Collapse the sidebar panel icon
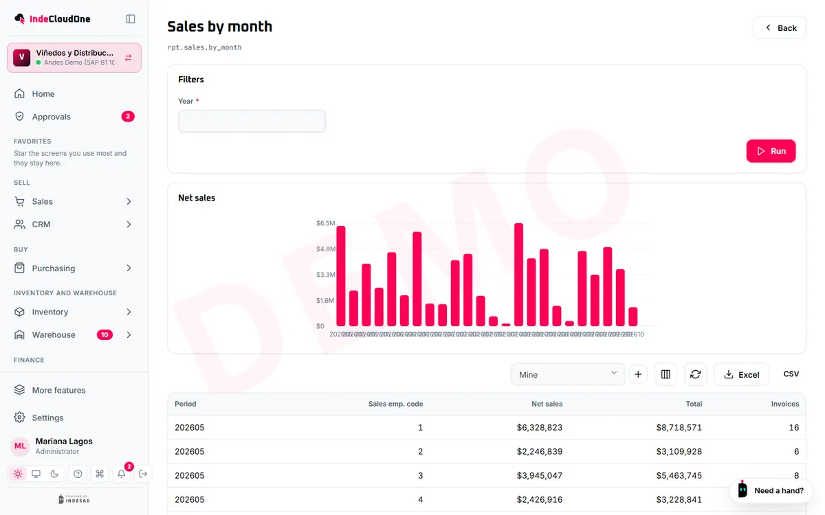The width and height of the screenshot is (825, 515). coord(131,19)
